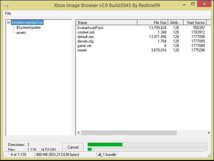Viewport: 214px width, 161px height.
Task: Sort by the Name column header
Action: click(106, 22)
